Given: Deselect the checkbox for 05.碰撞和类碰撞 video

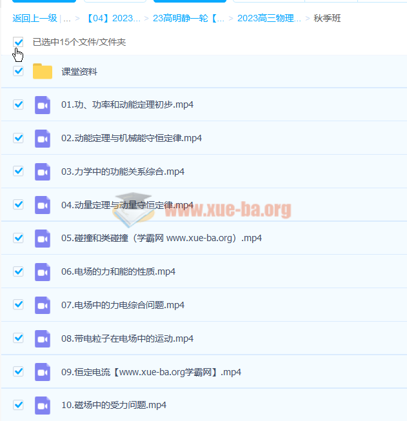Looking at the screenshot, I should [x=18, y=238].
